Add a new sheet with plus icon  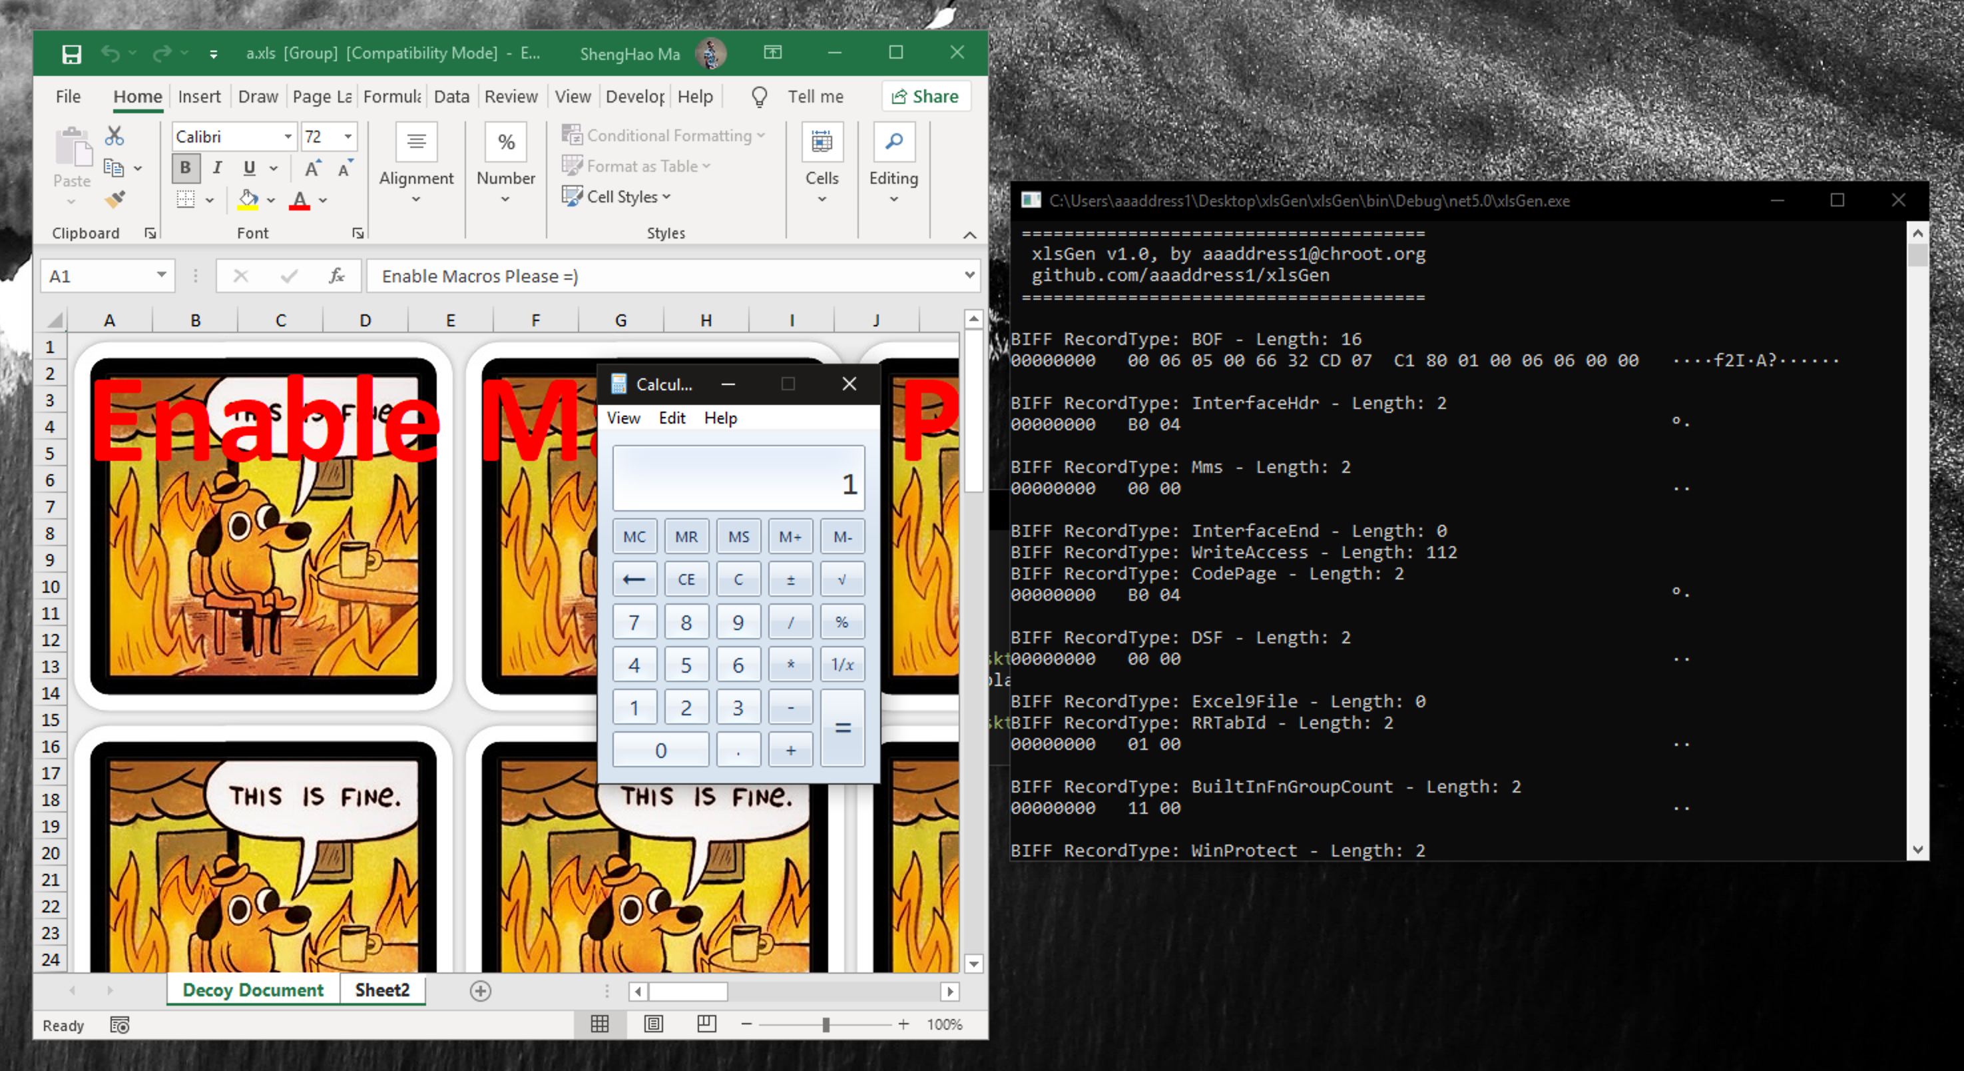[480, 991]
